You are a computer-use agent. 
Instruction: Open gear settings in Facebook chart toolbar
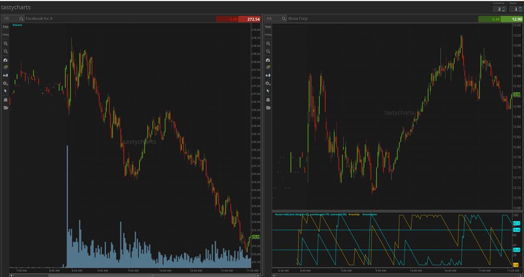point(5,83)
